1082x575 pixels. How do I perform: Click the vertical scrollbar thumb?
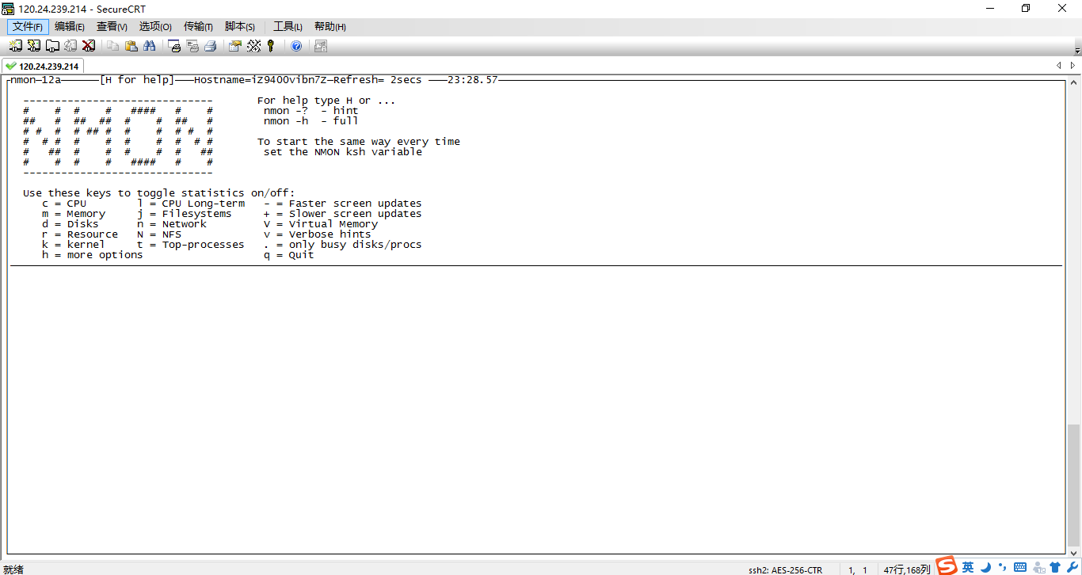1073,485
